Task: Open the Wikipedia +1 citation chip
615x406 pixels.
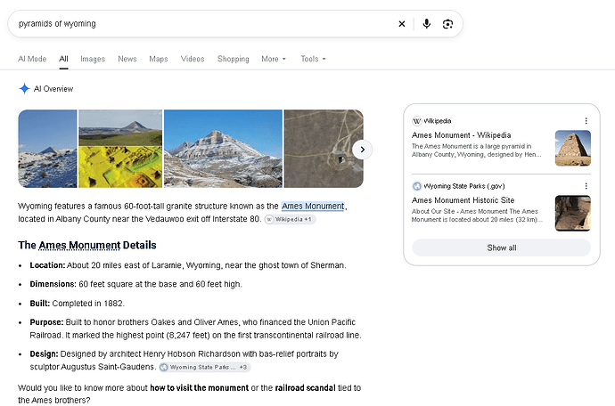Action: (x=290, y=219)
